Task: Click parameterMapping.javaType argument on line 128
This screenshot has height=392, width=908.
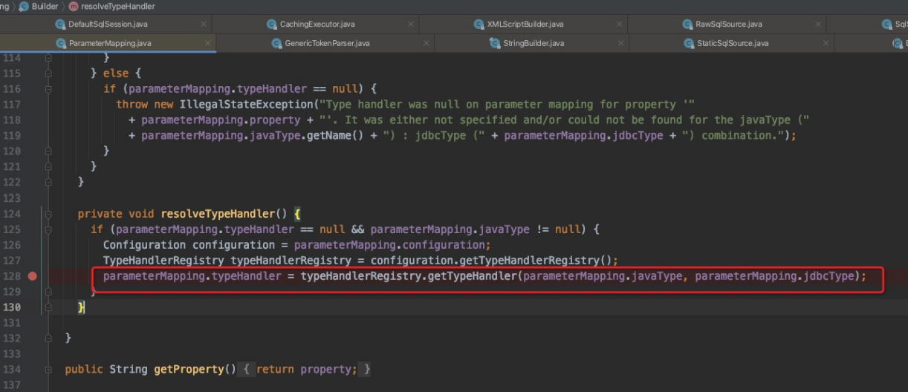Action: (x=603, y=276)
